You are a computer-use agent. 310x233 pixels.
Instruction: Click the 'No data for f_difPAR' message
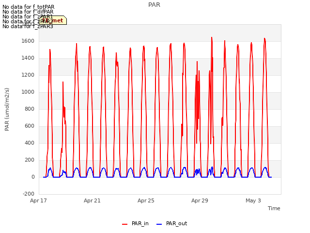(x=28, y=12)
